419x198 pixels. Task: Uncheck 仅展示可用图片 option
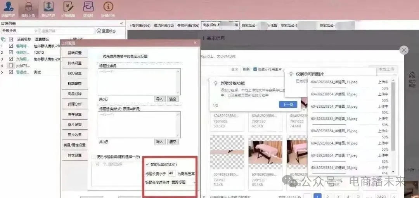255,69
